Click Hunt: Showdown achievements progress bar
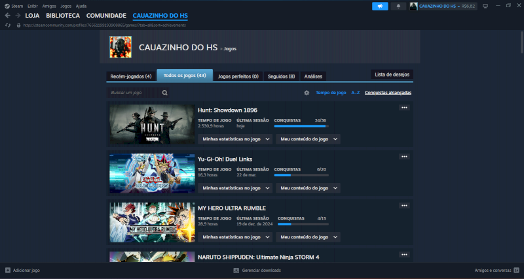 [300, 126]
